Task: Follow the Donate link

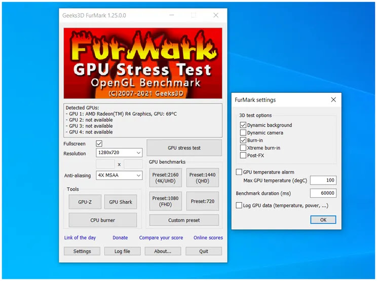Action: [x=120, y=238]
